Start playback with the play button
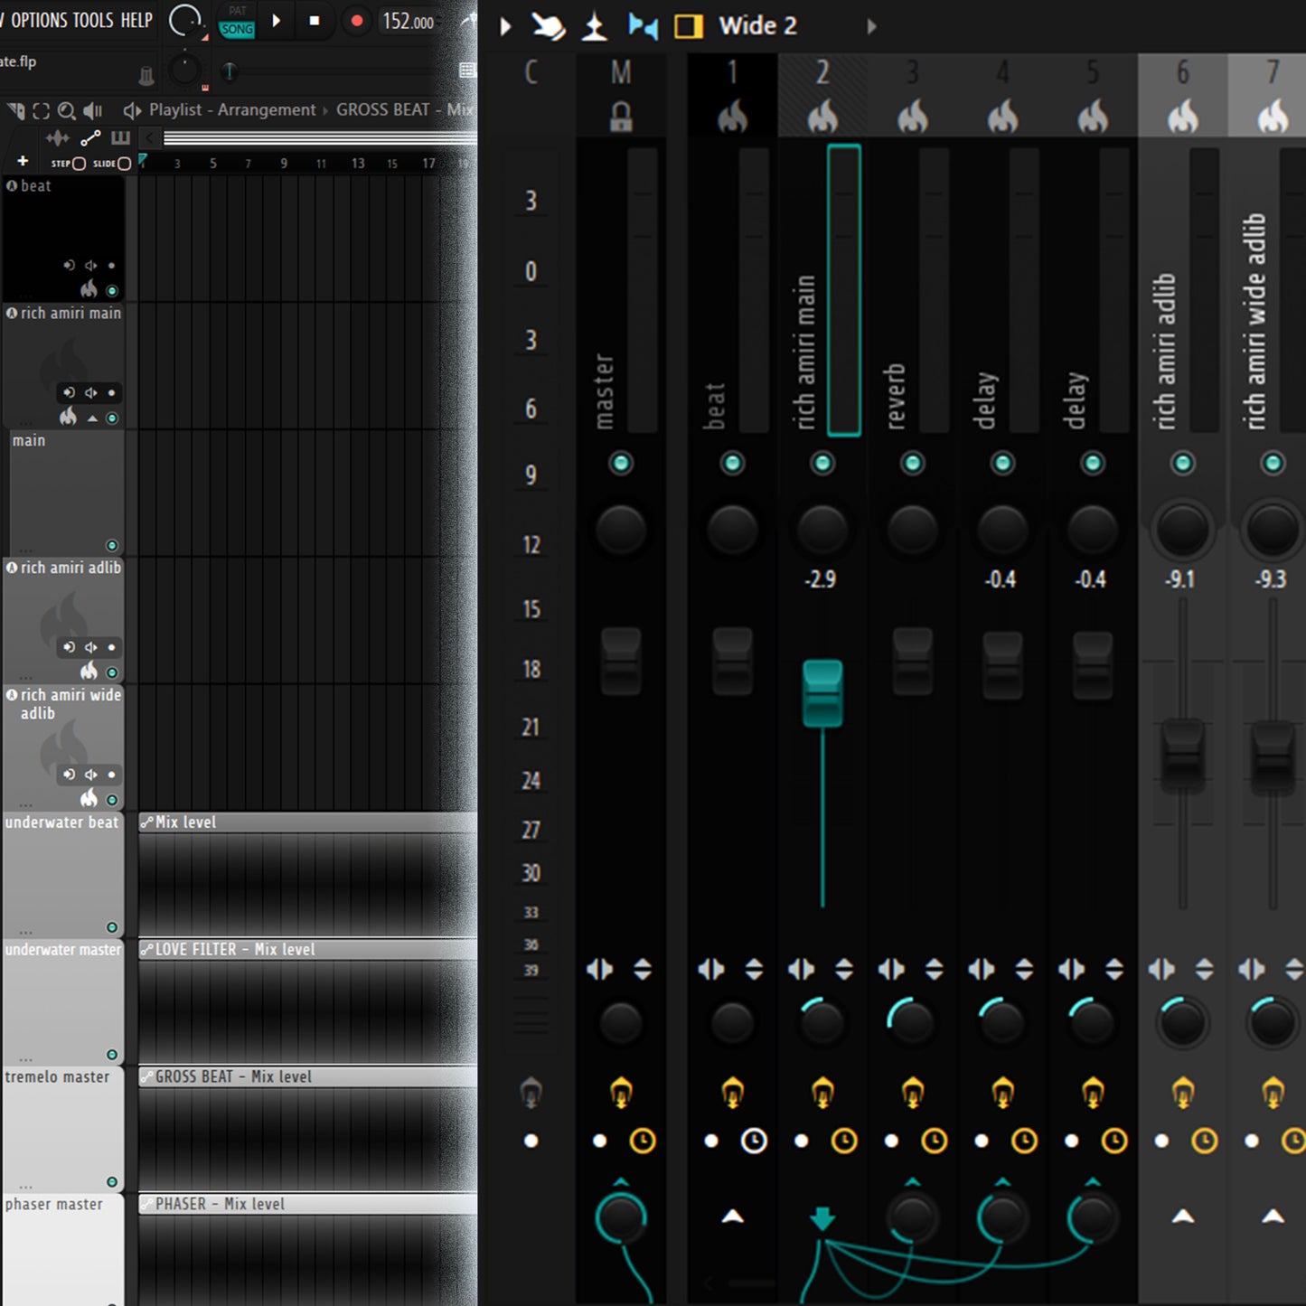Viewport: 1306px width, 1306px height. [277, 20]
